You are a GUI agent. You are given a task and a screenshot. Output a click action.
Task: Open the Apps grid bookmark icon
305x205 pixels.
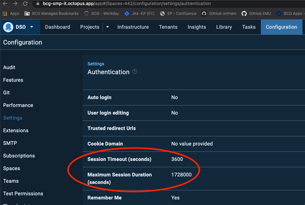[x=5, y=13]
